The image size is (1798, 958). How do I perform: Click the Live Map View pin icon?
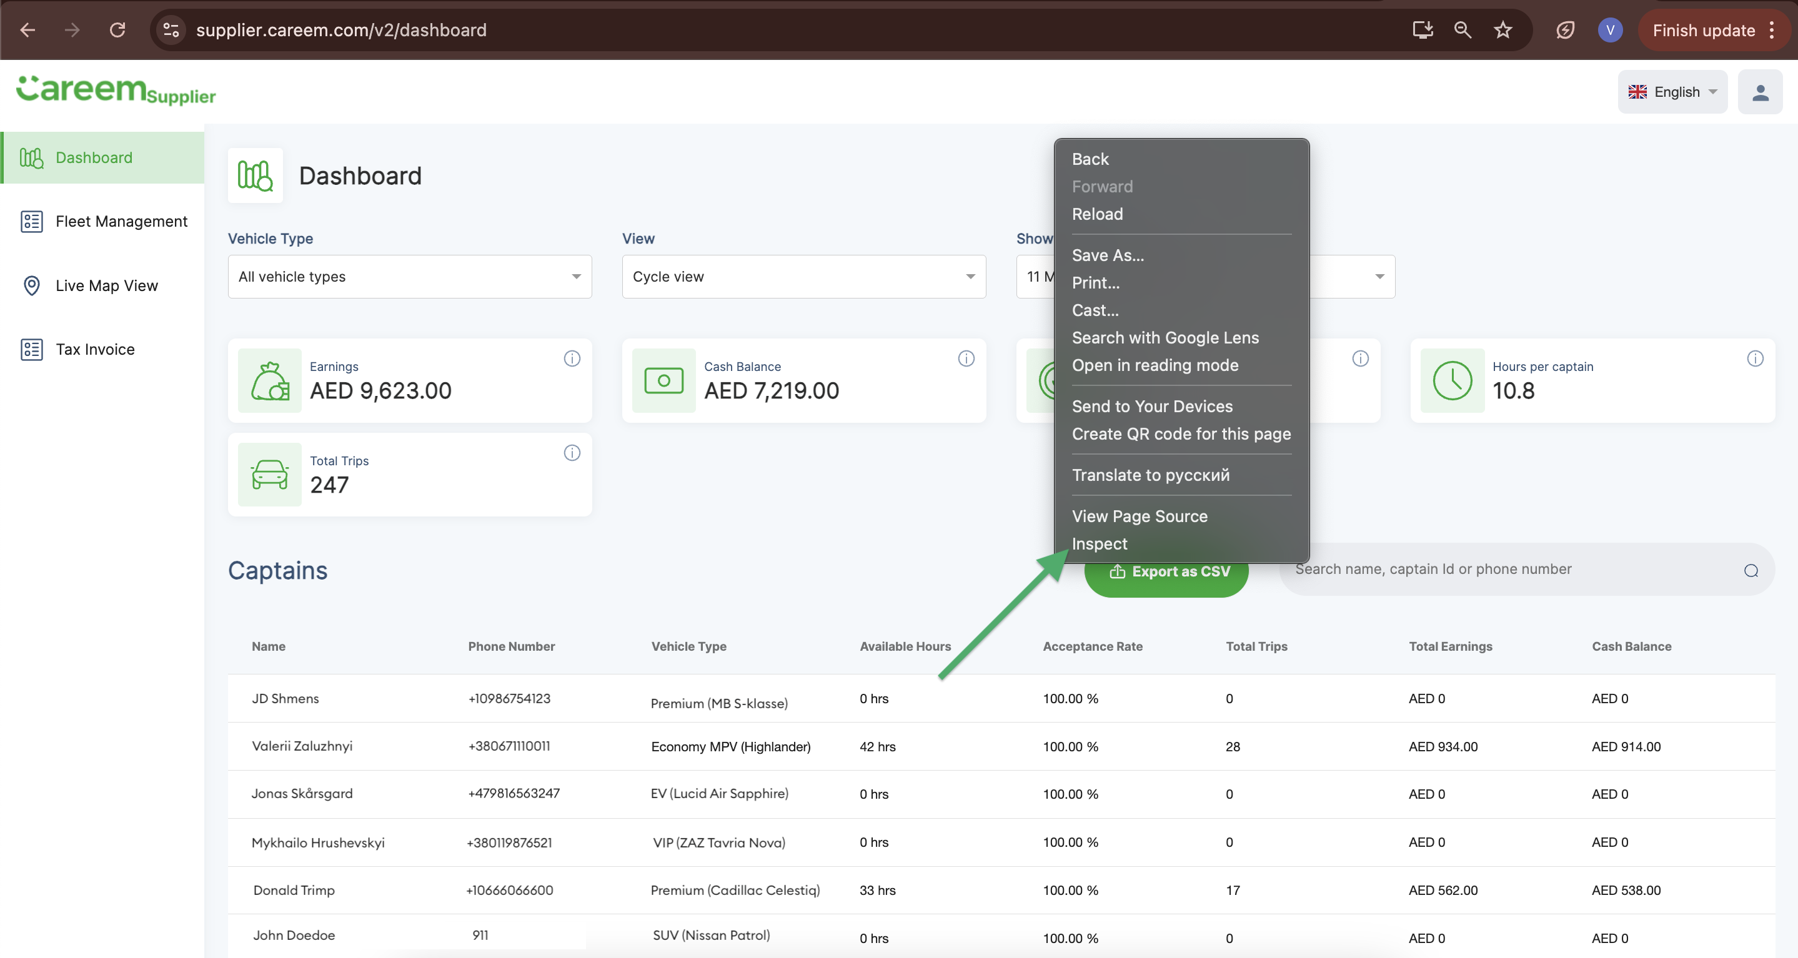point(31,285)
